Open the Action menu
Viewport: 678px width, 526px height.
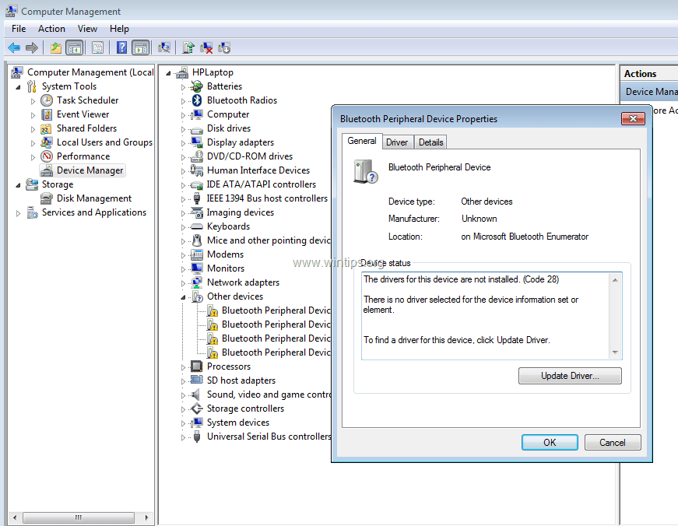51,28
